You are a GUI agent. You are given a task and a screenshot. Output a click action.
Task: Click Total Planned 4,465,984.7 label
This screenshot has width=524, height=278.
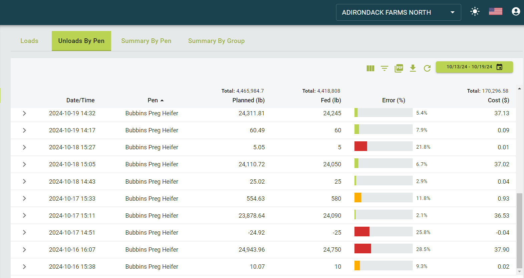pyautogui.click(x=243, y=91)
